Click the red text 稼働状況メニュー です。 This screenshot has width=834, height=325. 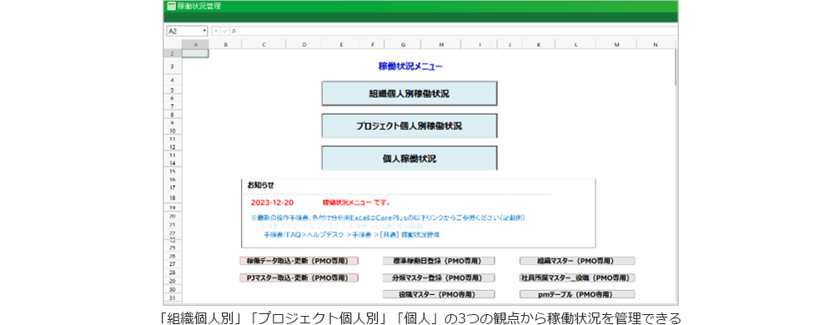point(356,202)
